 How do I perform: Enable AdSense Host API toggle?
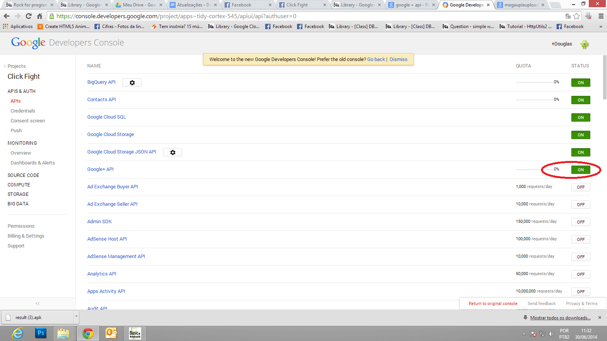tap(580, 239)
